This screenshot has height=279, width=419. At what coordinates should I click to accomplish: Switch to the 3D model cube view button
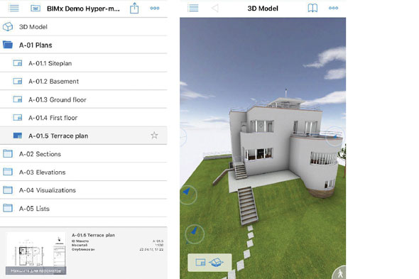point(216,263)
